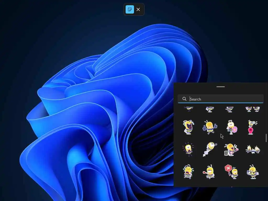Pick the bee holding red X stop sign sticker
This screenshot has height=201, width=268.
tap(231, 172)
